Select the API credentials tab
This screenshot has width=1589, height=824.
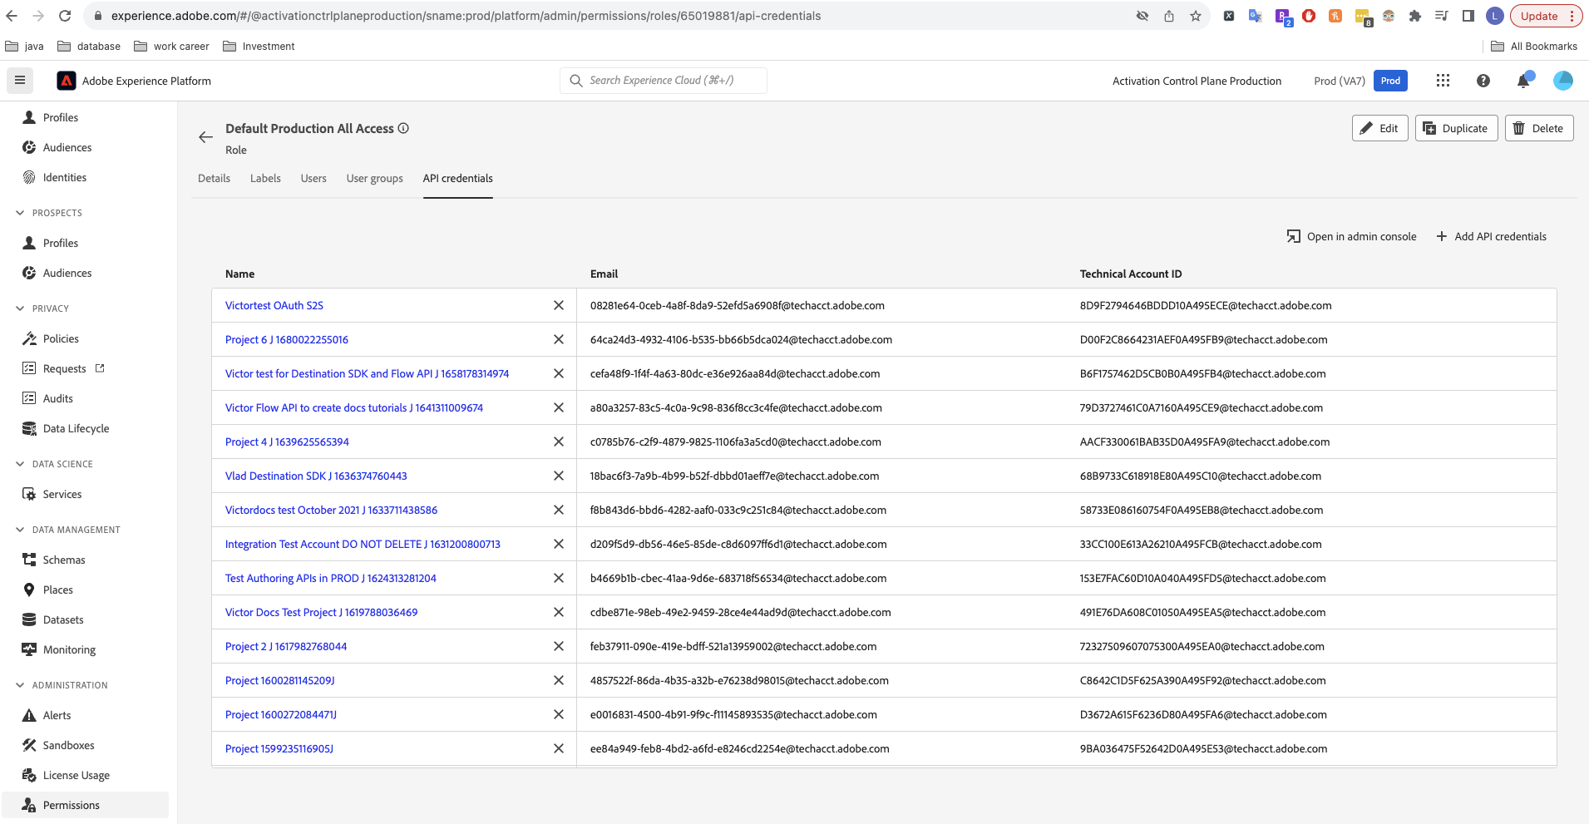[457, 178]
